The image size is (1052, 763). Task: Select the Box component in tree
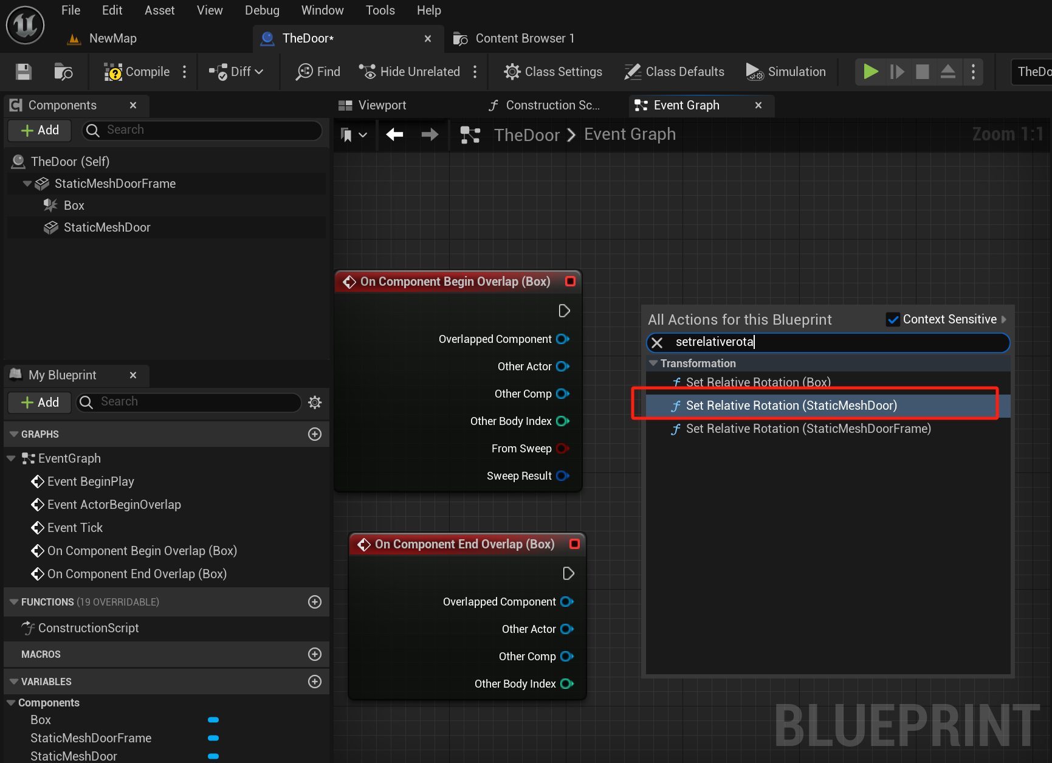[74, 205]
